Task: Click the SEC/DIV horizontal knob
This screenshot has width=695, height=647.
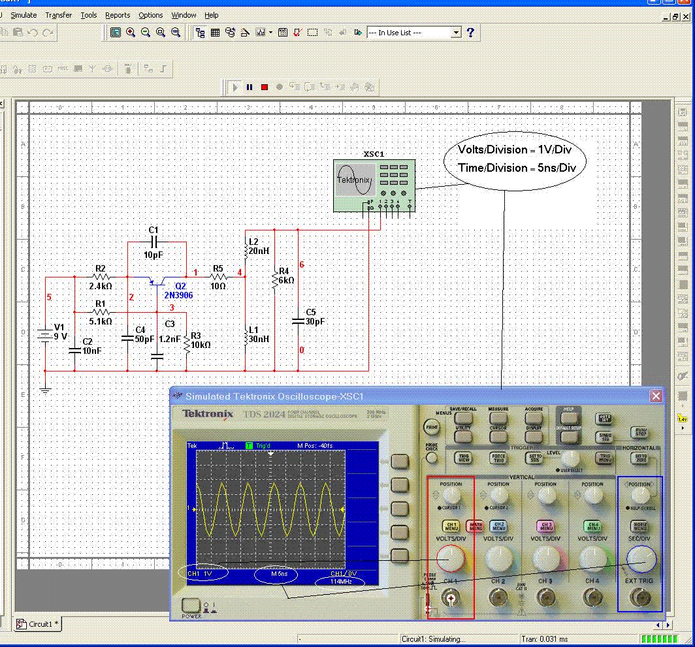Action: pos(641,559)
